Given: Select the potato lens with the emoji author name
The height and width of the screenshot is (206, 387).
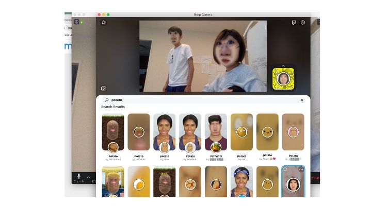Looking at the screenshot, I should click(x=267, y=132).
